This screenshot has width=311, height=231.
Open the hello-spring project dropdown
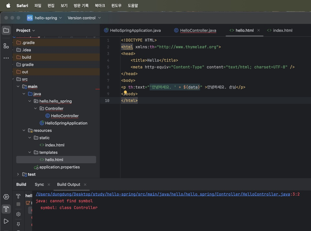click(x=48, y=18)
